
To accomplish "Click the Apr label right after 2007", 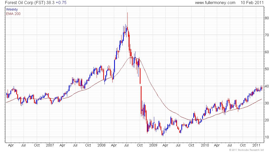I will click(62, 145).
